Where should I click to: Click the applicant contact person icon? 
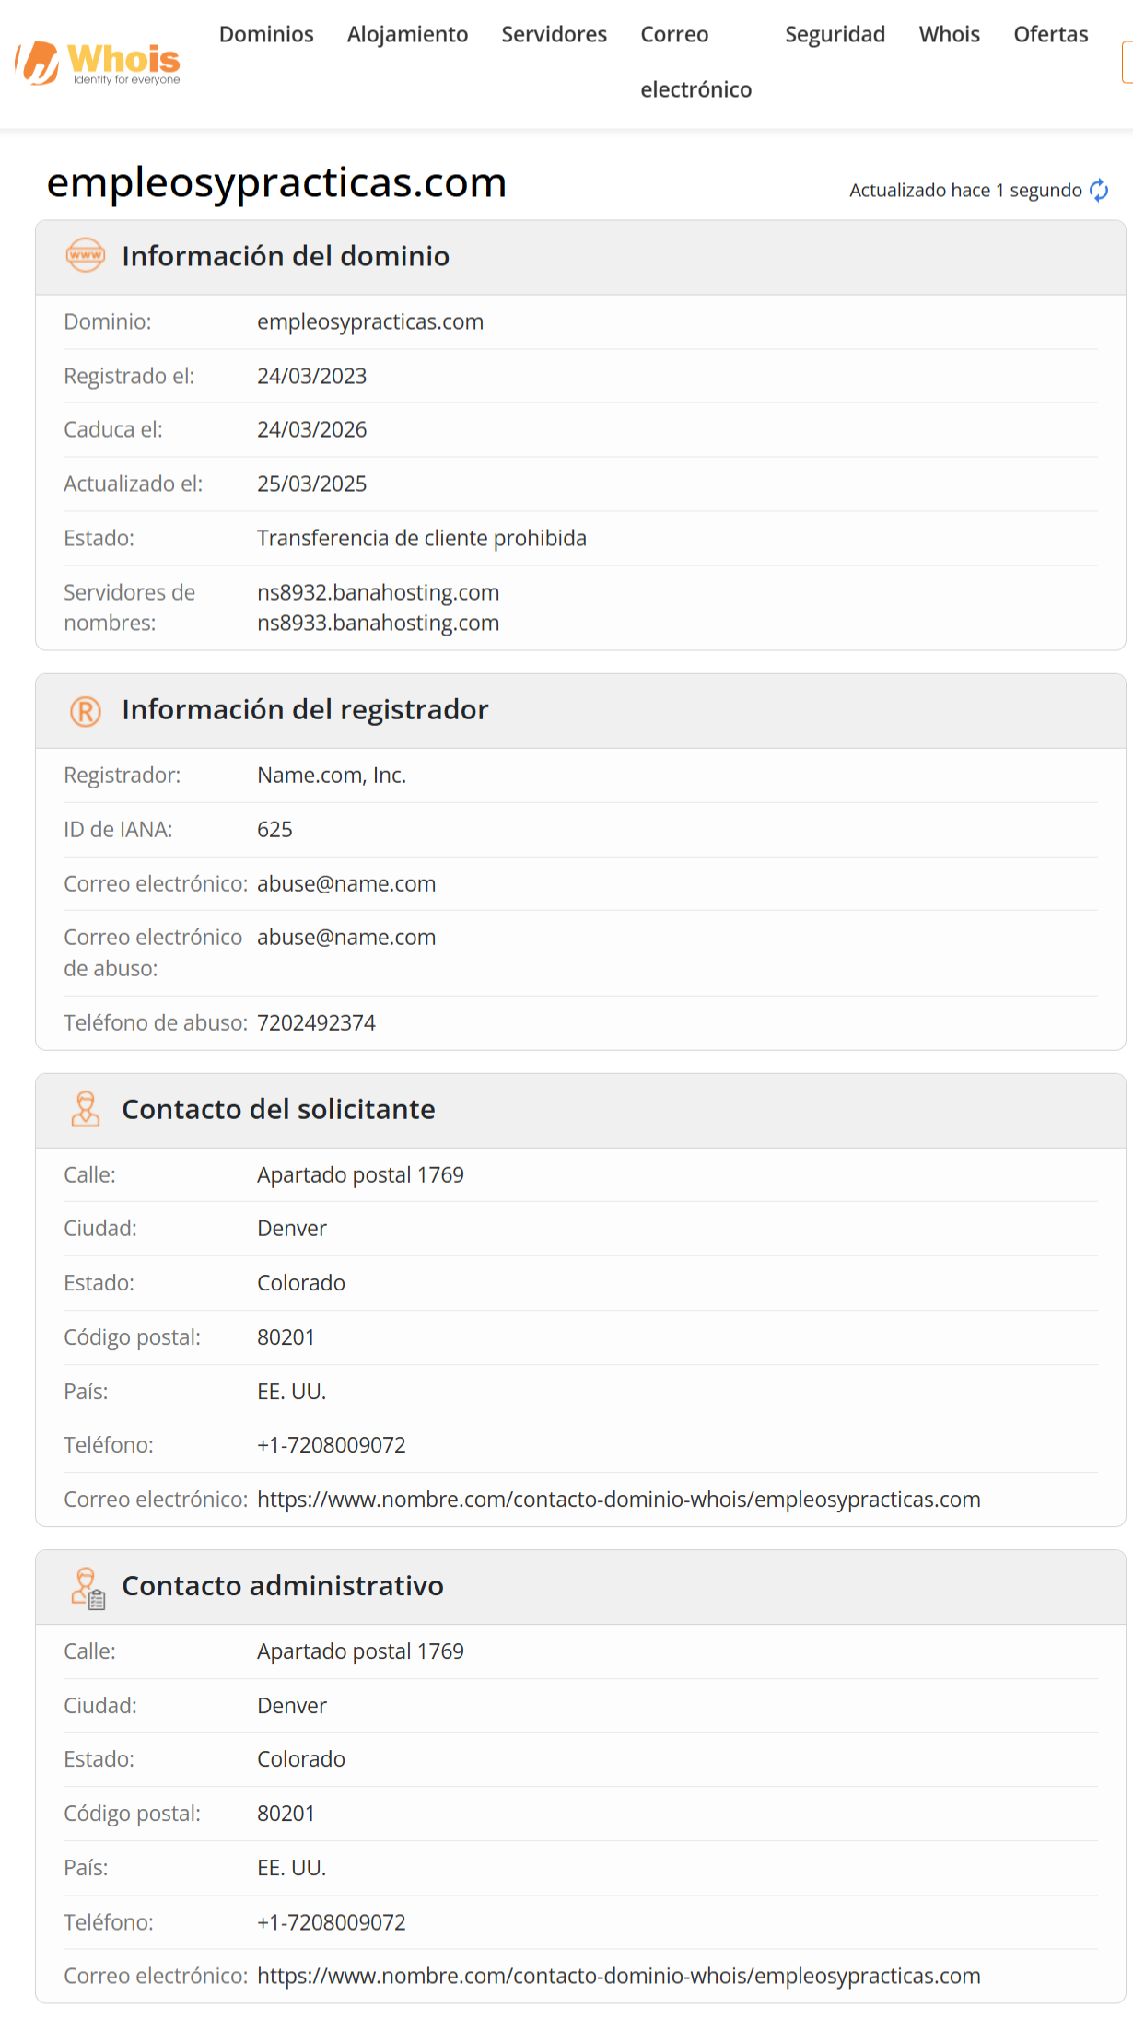[86, 1109]
